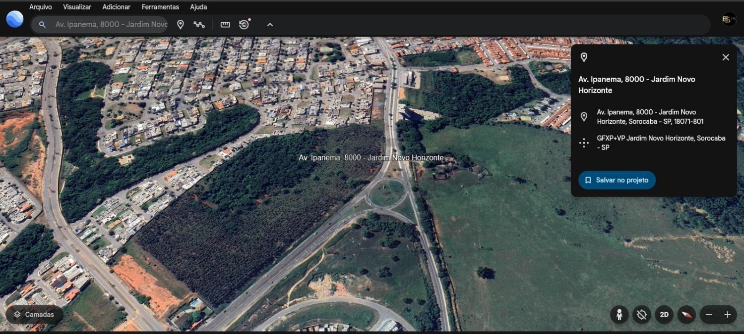Open the ruler measurement tool
This screenshot has height=334, width=744.
(x=225, y=25)
